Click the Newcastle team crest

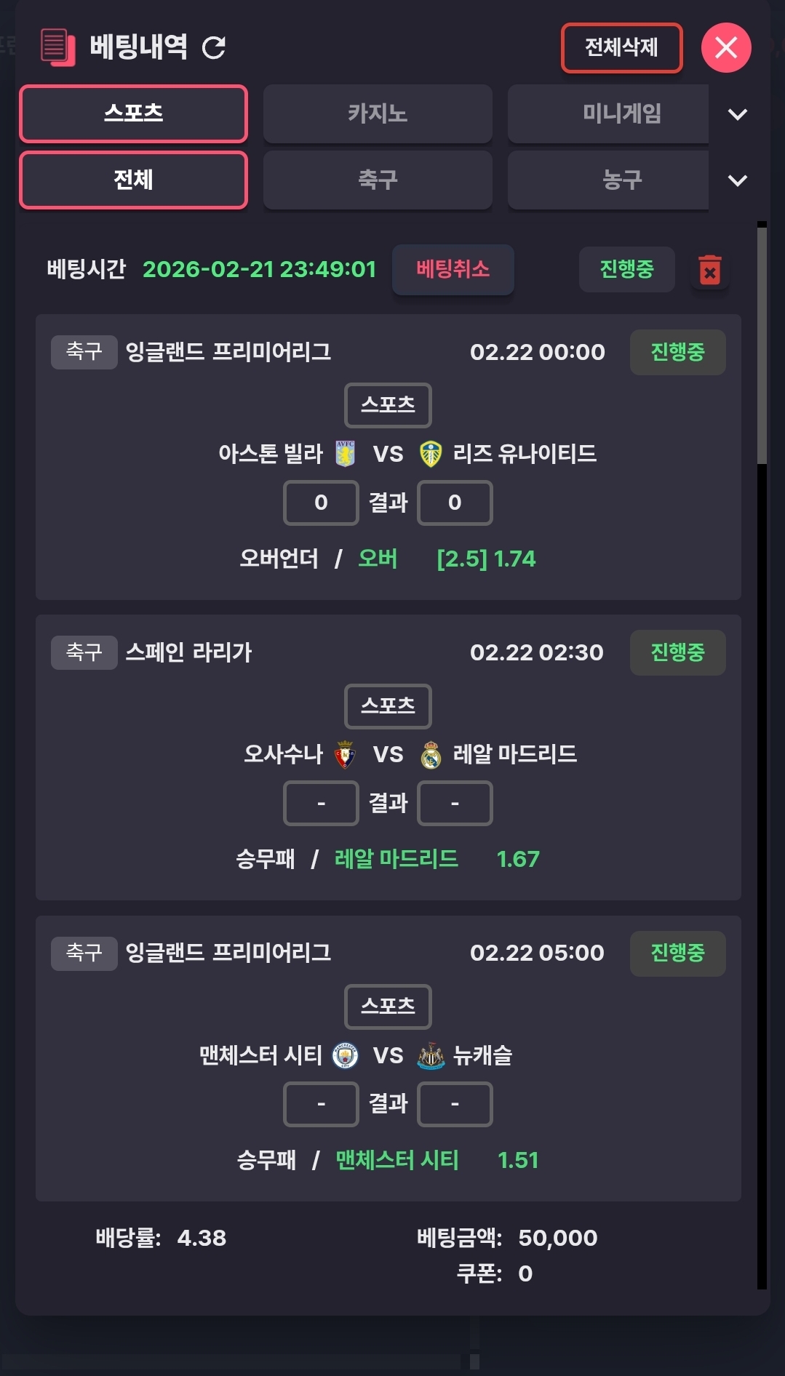click(x=431, y=1055)
